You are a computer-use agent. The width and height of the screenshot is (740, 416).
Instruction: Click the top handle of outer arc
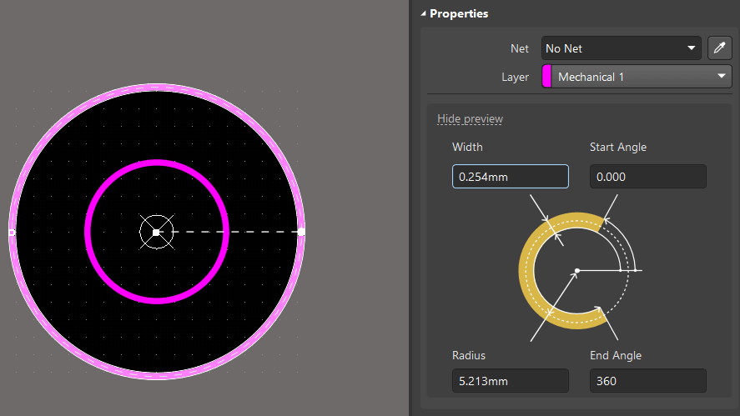pos(156,87)
